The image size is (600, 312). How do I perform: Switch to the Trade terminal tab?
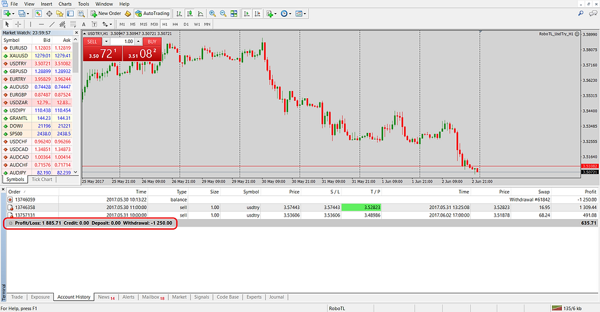point(17,297)
